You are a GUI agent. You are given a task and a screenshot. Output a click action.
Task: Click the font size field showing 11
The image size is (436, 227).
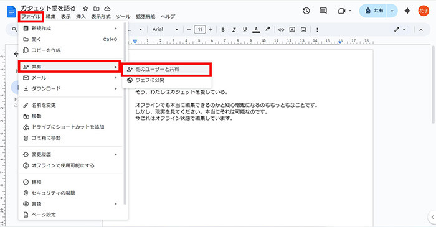pos(200,29)
